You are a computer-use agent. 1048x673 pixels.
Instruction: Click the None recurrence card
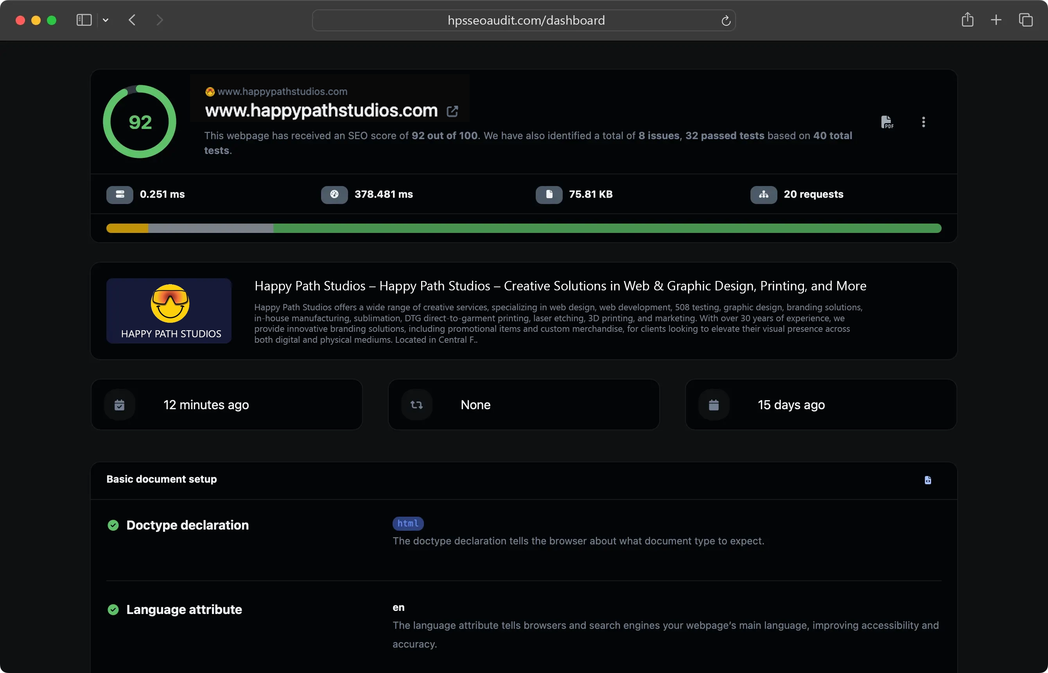(x=524, y=405)
